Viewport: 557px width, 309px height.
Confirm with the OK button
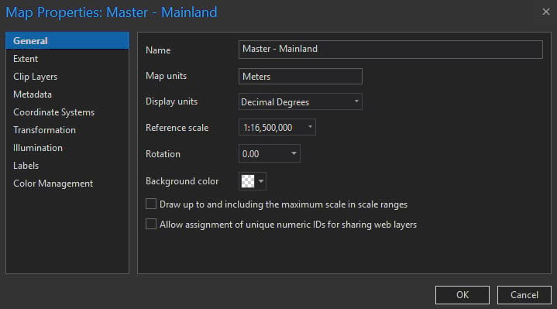coord(462,295)
